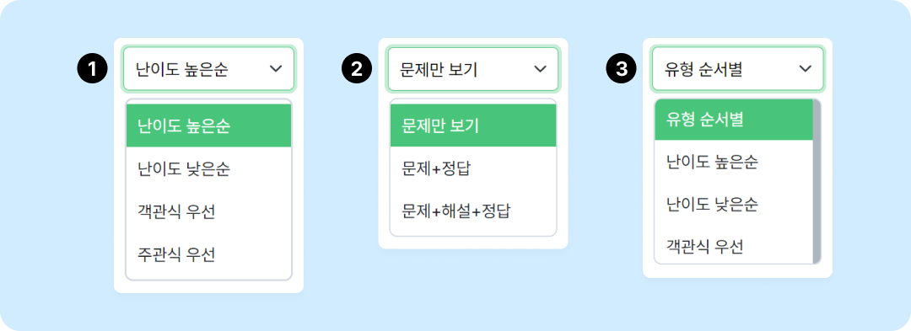Select highlighted 난이도 높은순 option in first list
Viewport: 911px width, 331px height.
(x=208, y=125)
